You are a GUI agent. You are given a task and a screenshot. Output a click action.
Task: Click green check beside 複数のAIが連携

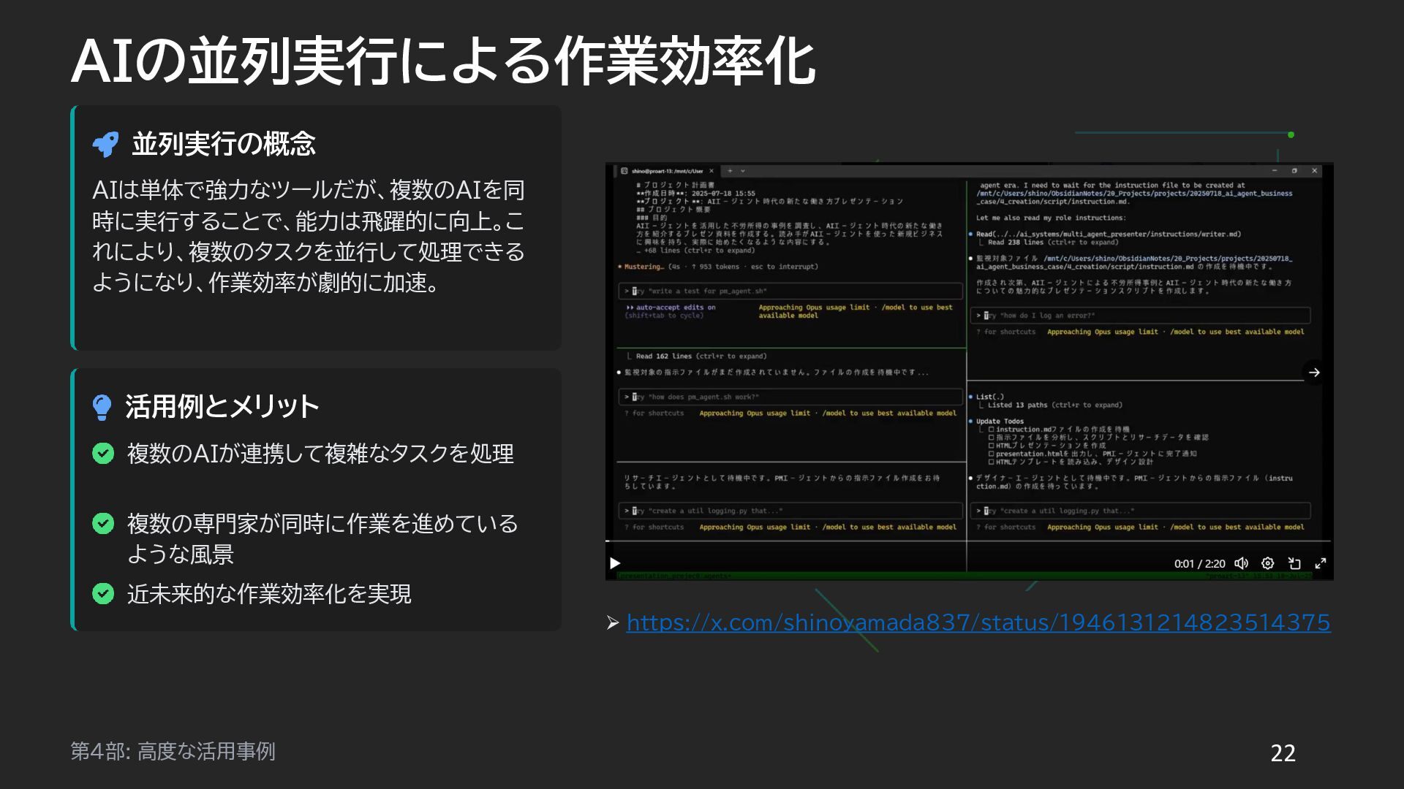pyautogui.click(x=103, y=454)
